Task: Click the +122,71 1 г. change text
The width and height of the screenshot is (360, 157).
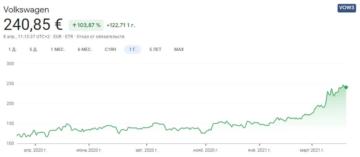Action: [121, 26]
